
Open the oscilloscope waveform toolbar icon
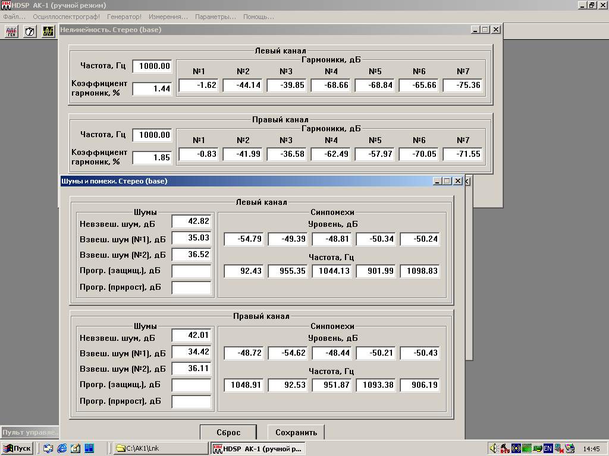click(x=48, y=31)
